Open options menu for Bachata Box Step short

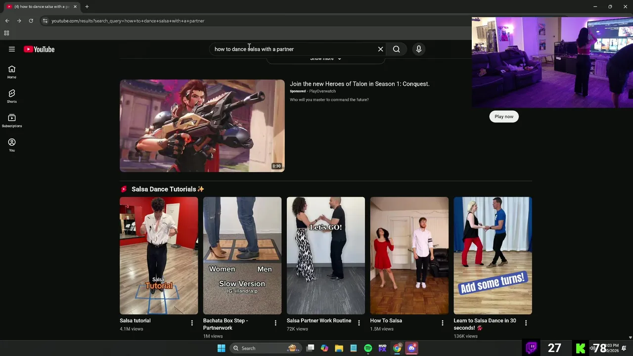point(275,323)
